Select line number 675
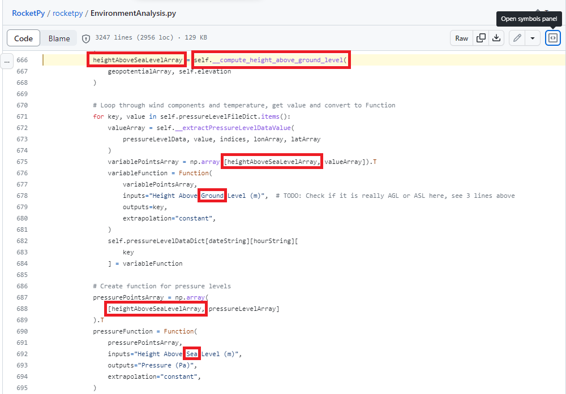This screenshot has width=566, height=394. [23, 161]
